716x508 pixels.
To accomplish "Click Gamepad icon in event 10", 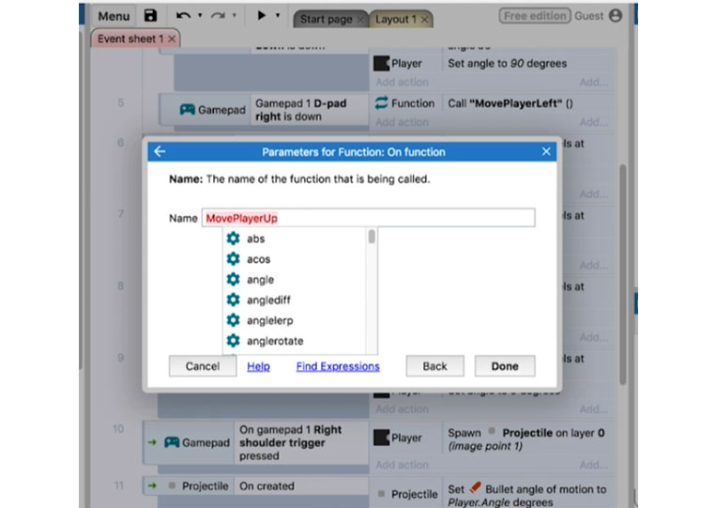I will 172,442.
